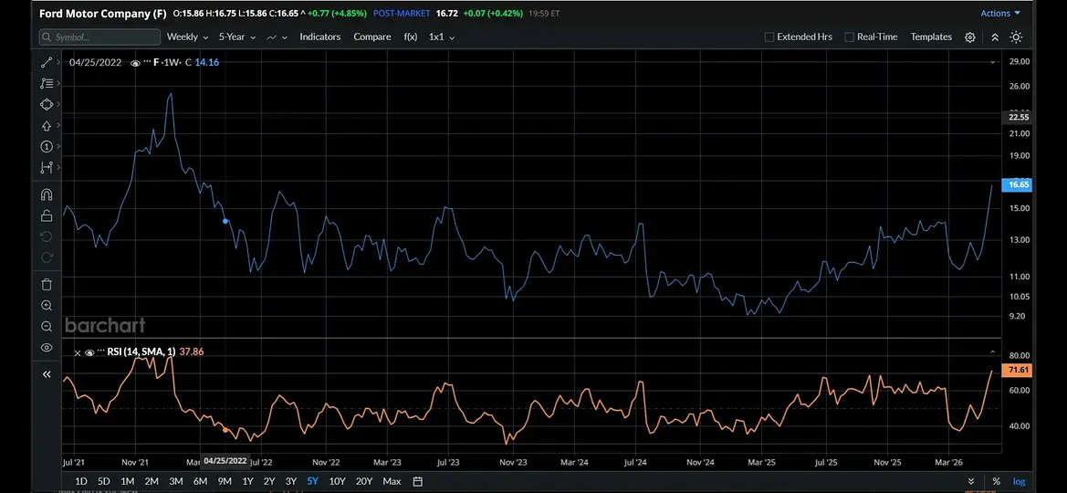Expand the trend line tool flyout arrow
The height and width of the screenshot is (493, 1067).
(58, 63)
